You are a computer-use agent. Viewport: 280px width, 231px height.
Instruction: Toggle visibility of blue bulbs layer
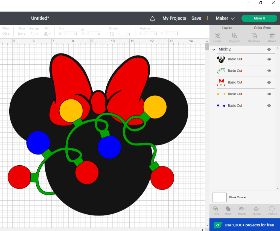[269, 106]
